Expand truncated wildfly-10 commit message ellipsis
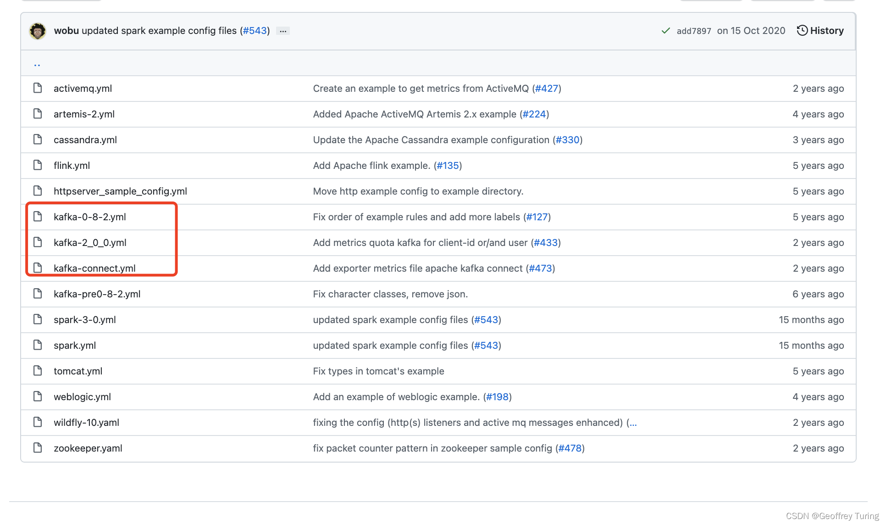The image size is (886, 525). click(633, 423)
